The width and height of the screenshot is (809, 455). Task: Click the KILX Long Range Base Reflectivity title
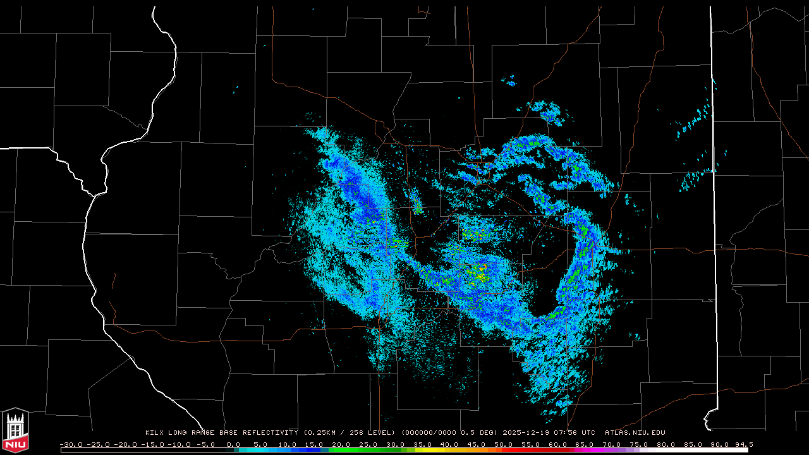tap(221, 433)
